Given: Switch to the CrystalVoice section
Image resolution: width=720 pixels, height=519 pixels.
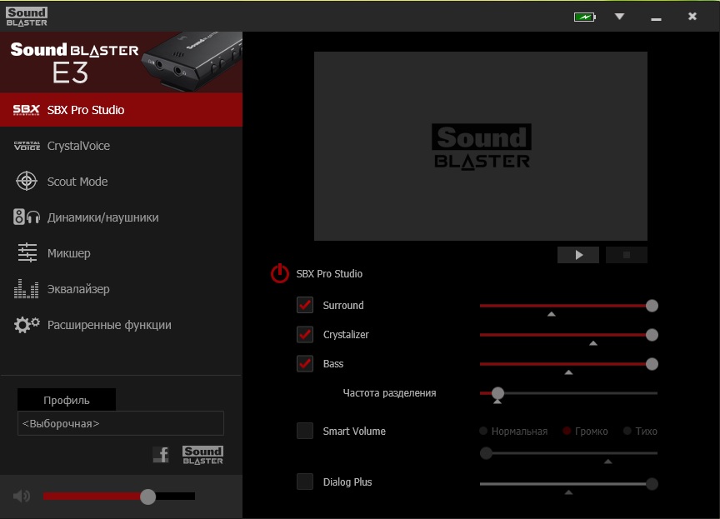Looking at the screenshot, I should point(121,146).
